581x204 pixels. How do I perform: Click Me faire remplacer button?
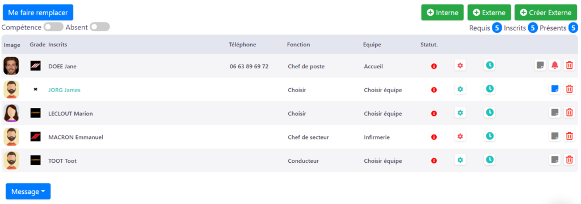(x=38, y=12)
